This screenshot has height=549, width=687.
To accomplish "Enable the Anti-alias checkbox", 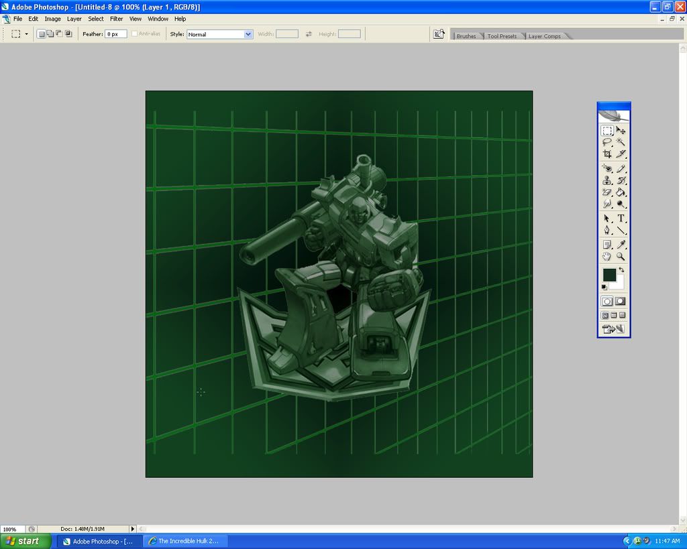I will tap(135, 34).
